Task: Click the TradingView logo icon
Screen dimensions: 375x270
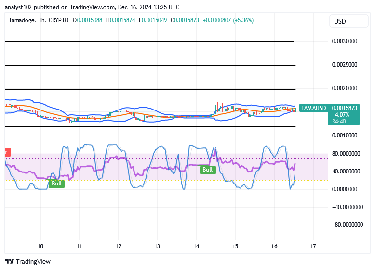Action: click(9, 261)
